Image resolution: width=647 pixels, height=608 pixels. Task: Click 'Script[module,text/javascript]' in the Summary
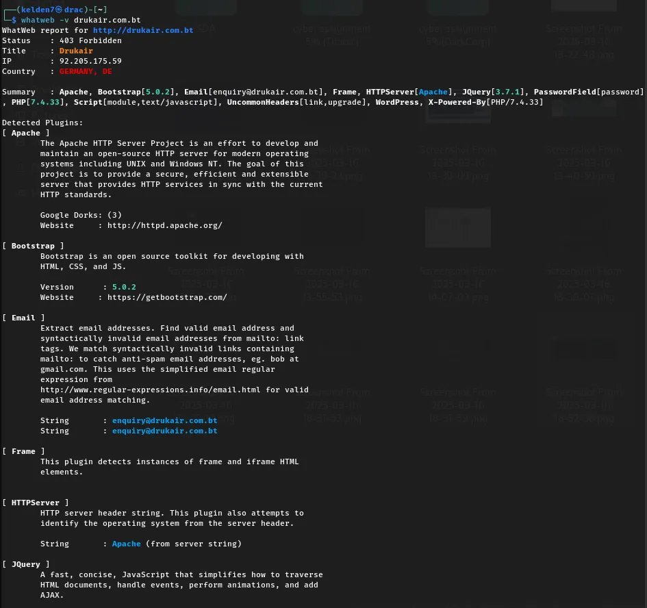(146, 102)
